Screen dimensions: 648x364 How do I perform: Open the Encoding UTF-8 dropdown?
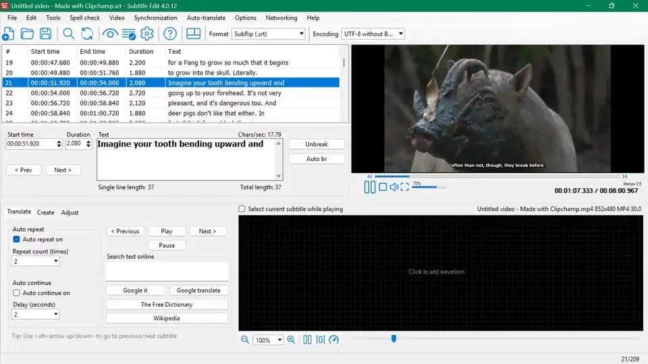tap(373, 34)
